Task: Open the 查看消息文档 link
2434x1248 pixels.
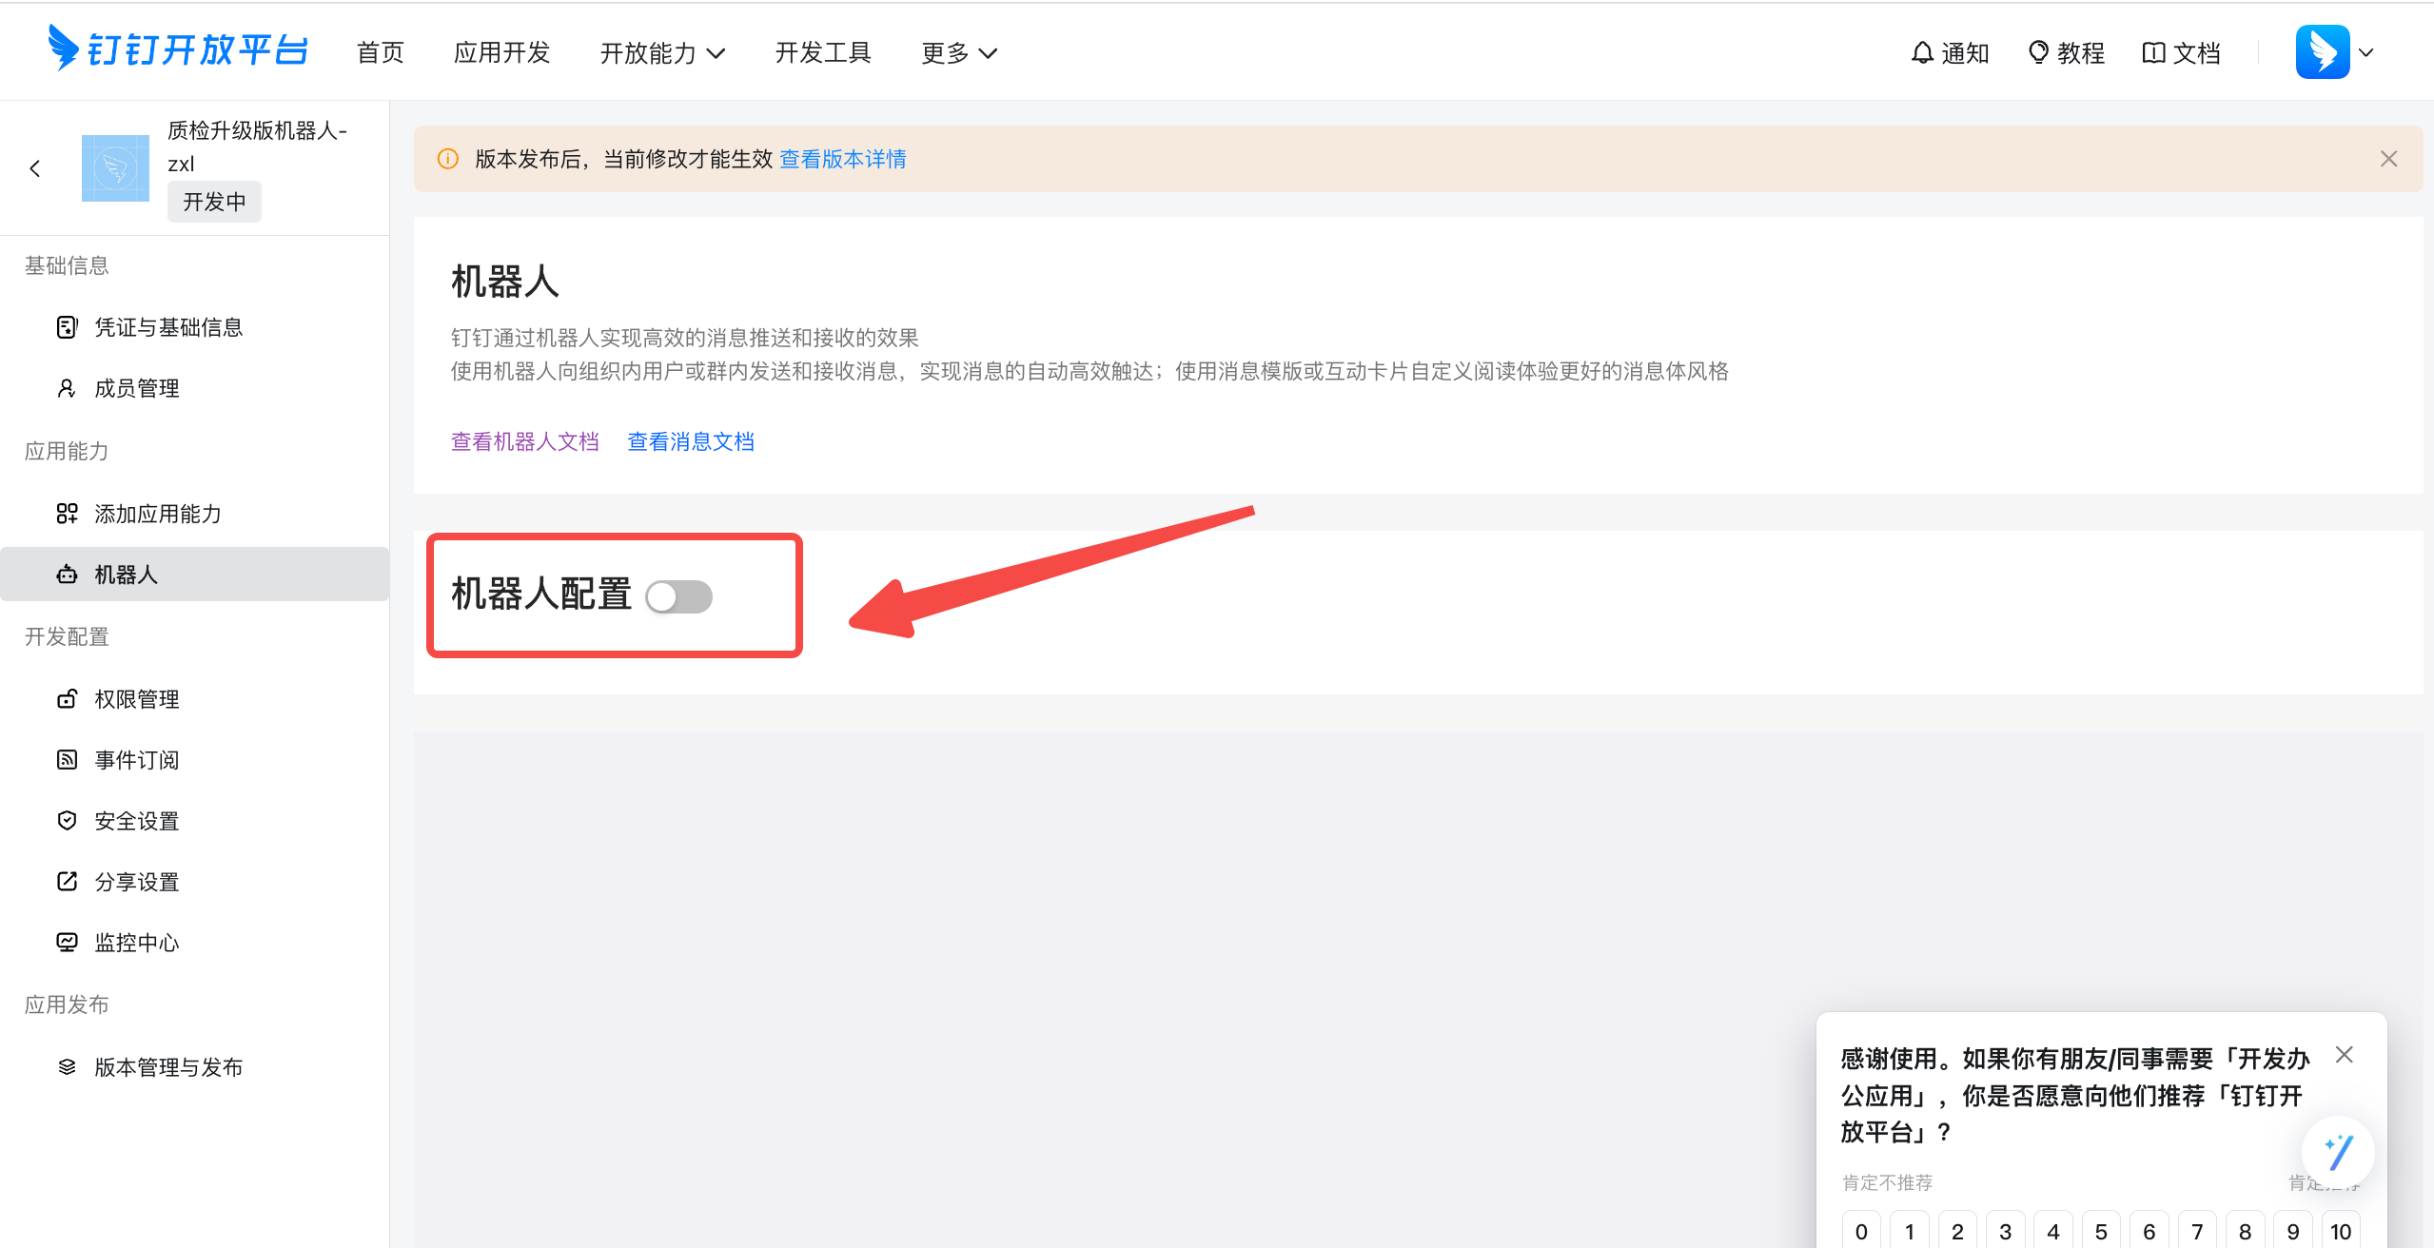Action: (691, 441)
